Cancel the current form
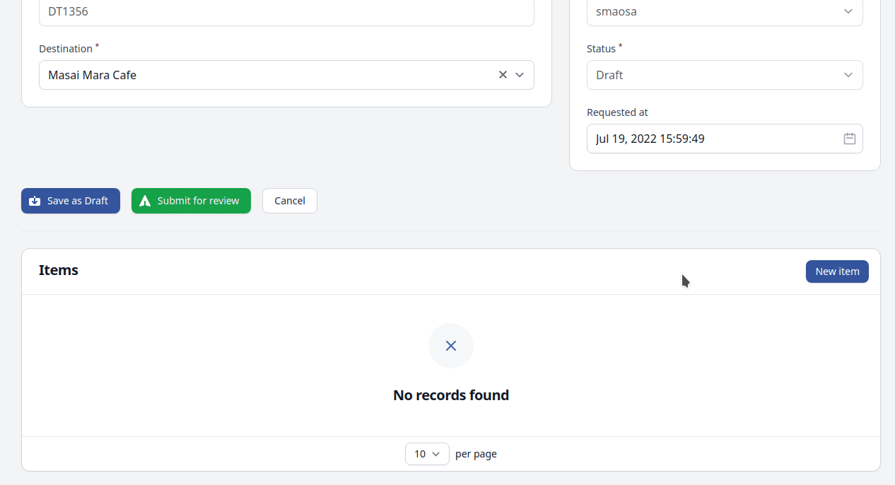895x485 pixels. click(x=289, y=201)
